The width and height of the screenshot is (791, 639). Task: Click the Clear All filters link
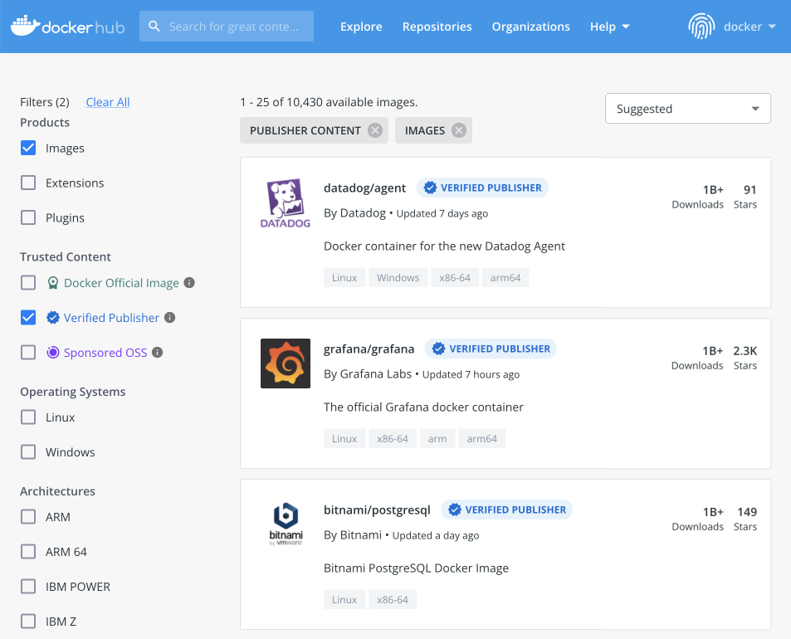pyautogui.click(x=108, y=102)
